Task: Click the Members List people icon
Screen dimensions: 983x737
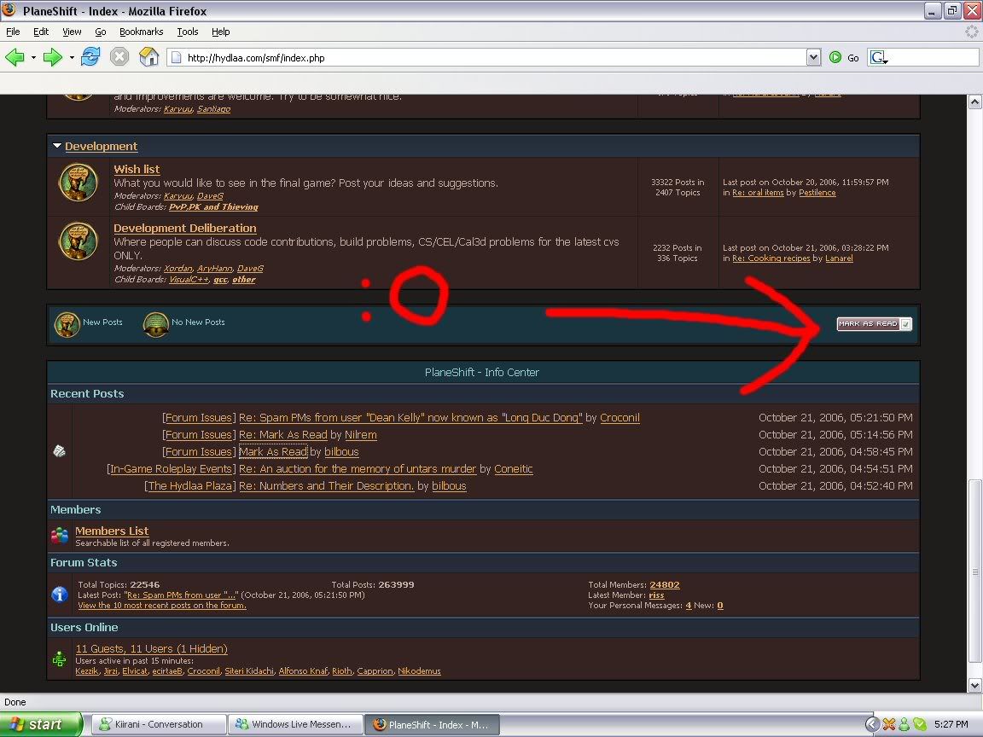Action: point(60,536)
